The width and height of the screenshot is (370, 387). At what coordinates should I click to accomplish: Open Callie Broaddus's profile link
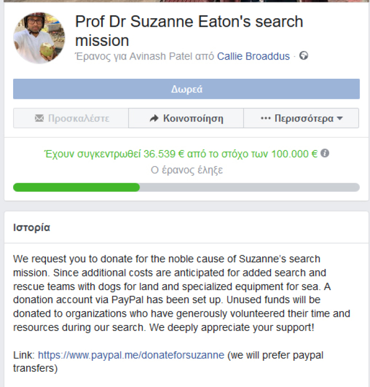(x=253, y=57)
